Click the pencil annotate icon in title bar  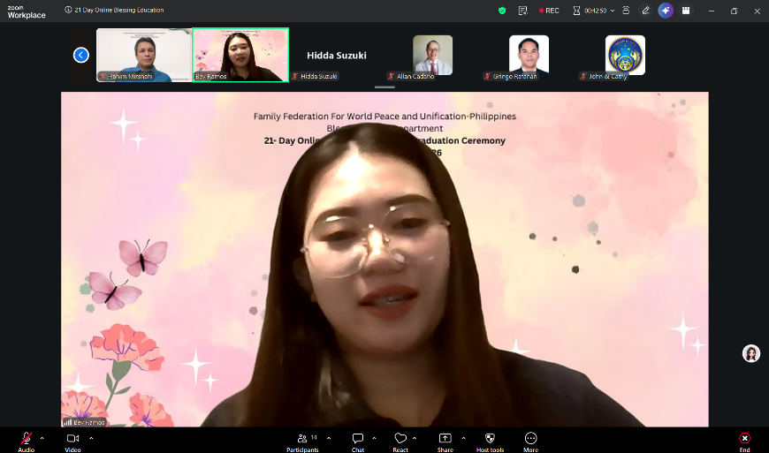(x=645, y=11)
